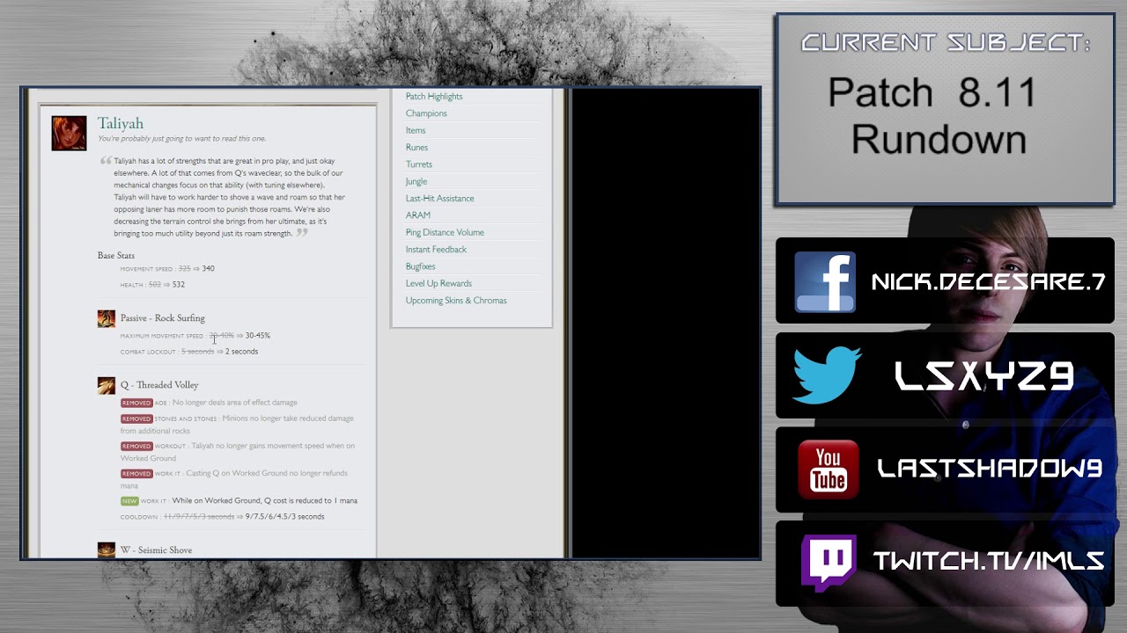Click the Twitter bird icon
The image size is (1127, 633).
(828, 375)
